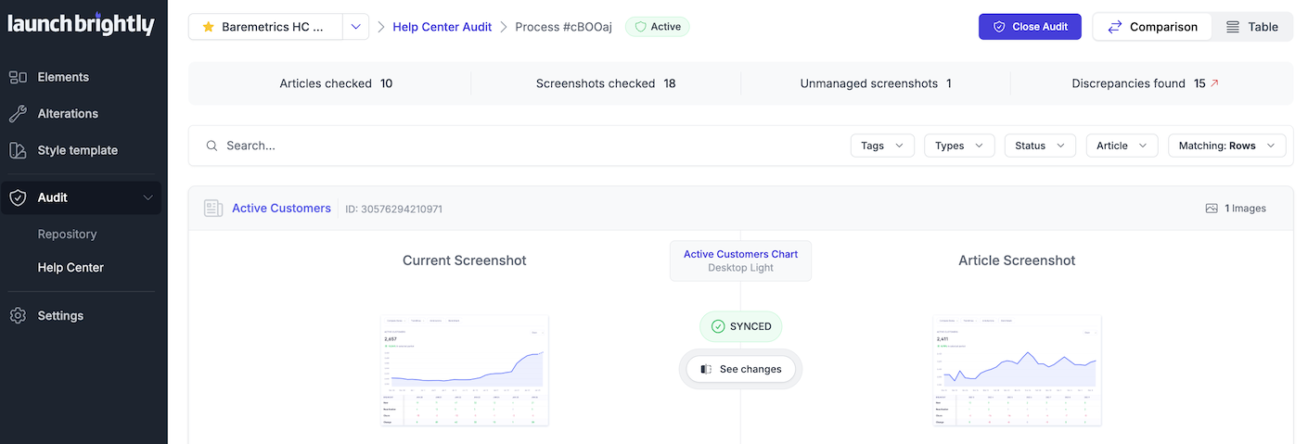1308x444 pixels.
Task: Switch to Table view
Action: pos(1252,27)
